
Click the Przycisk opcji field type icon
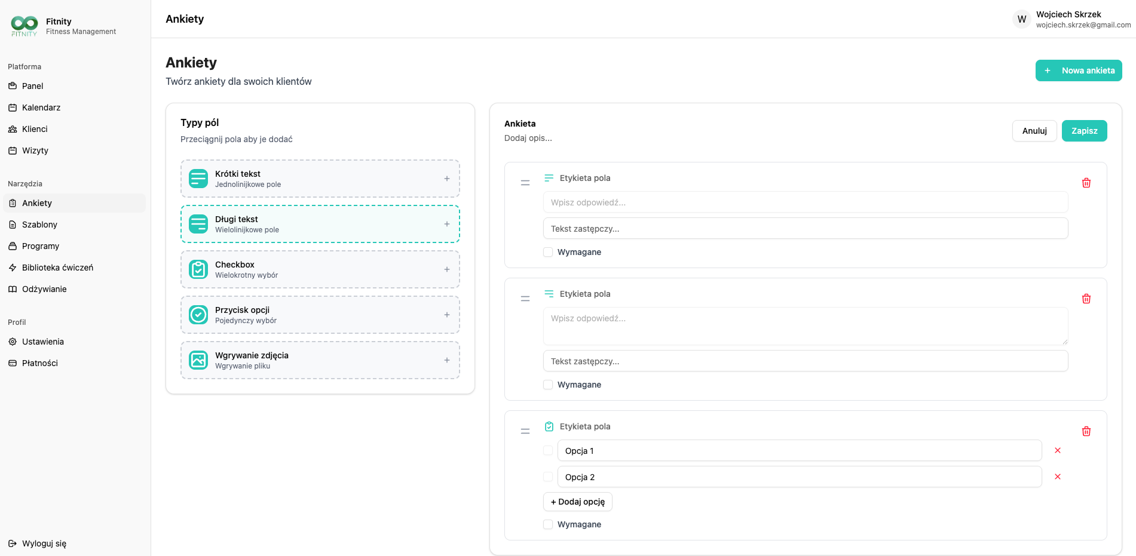click(x=198, y=315)
